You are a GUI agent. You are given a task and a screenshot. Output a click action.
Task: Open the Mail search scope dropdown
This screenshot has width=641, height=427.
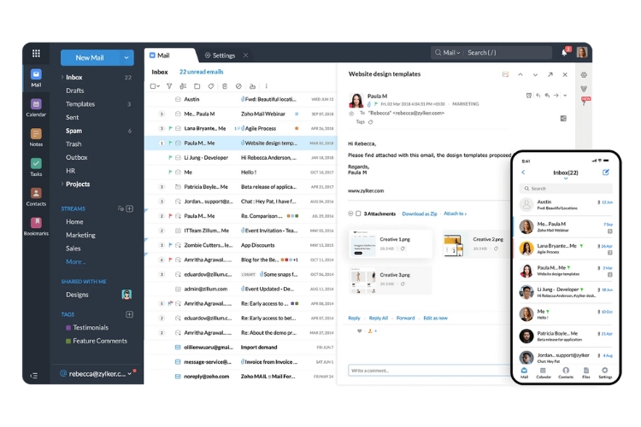coord(451,52)
